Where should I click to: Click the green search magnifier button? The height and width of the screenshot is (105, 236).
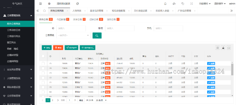[97, 35]
